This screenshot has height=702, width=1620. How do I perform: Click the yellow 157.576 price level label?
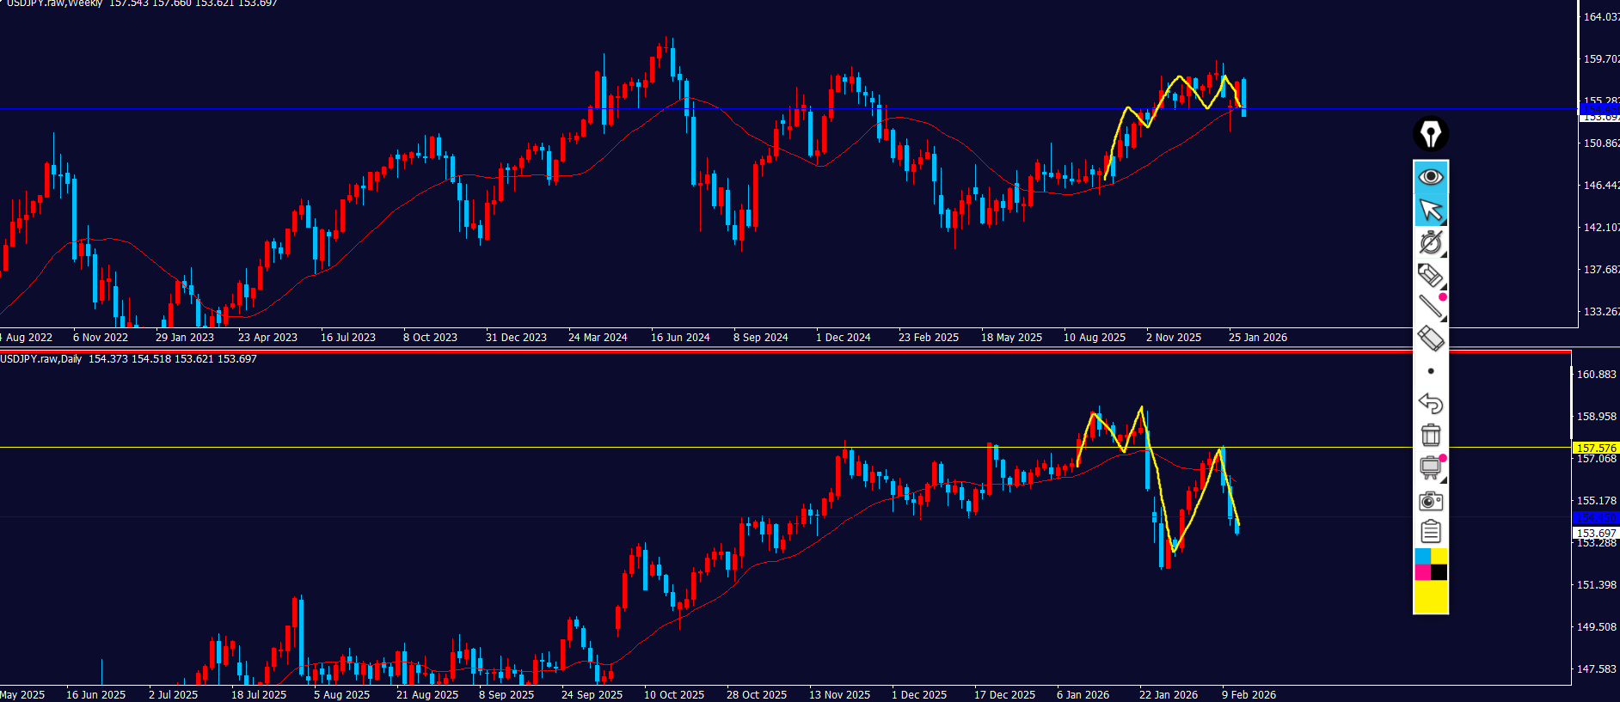point(1595,448)
